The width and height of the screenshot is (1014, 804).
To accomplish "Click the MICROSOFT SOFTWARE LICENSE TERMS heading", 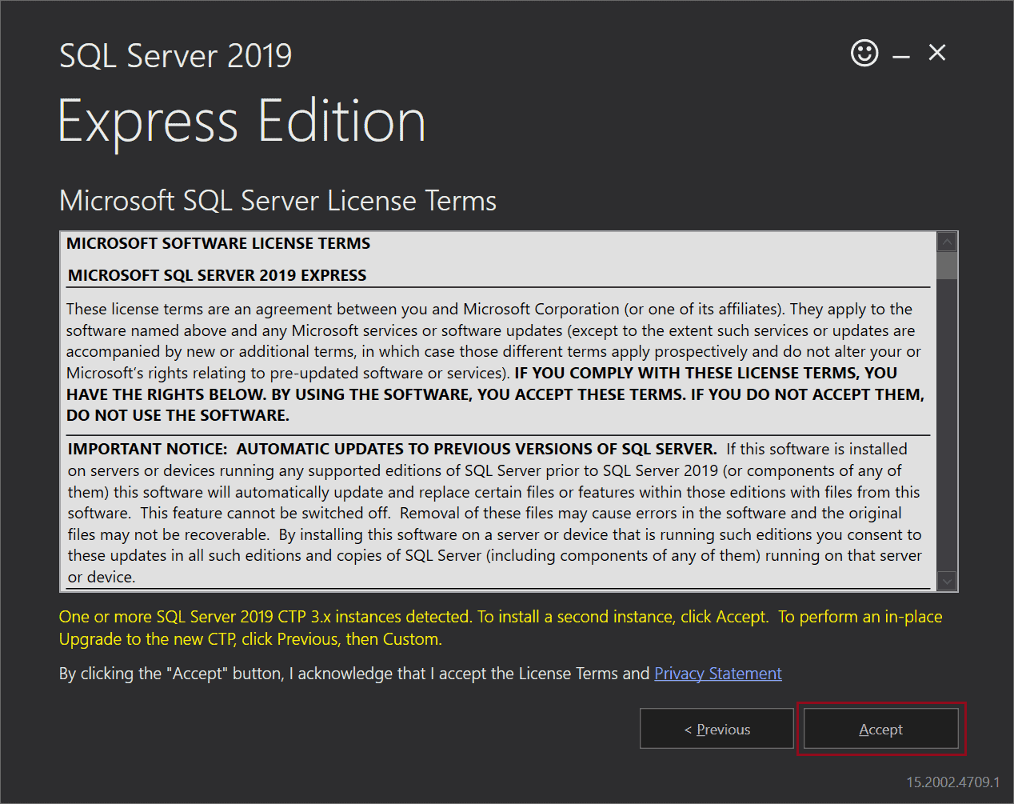I will (218, 243).
